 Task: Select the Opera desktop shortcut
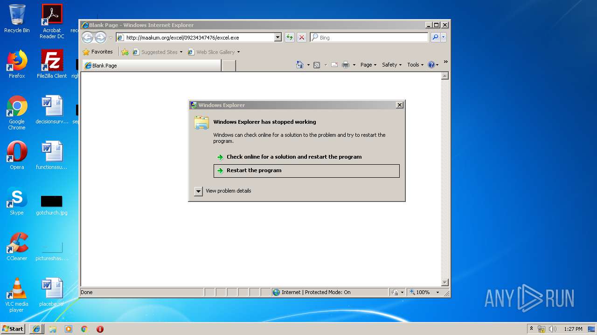pyautogui.click(x=17, y=155)
